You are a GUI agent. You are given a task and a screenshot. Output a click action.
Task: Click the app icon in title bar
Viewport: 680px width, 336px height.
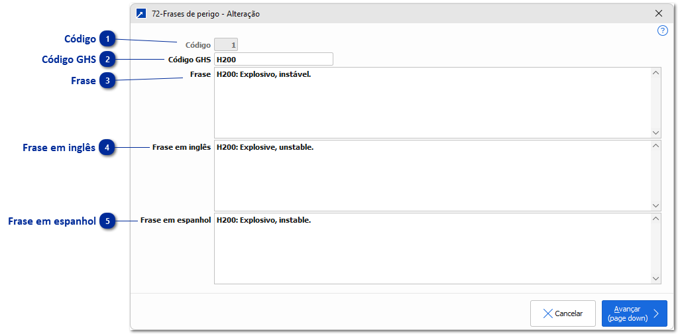click(x=141, y=13)
